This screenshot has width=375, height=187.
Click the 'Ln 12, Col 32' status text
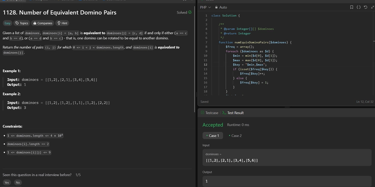[365, 102]
